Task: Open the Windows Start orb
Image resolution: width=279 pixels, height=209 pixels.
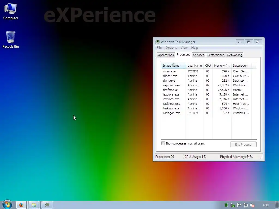Action: click(x=7, y=205)
